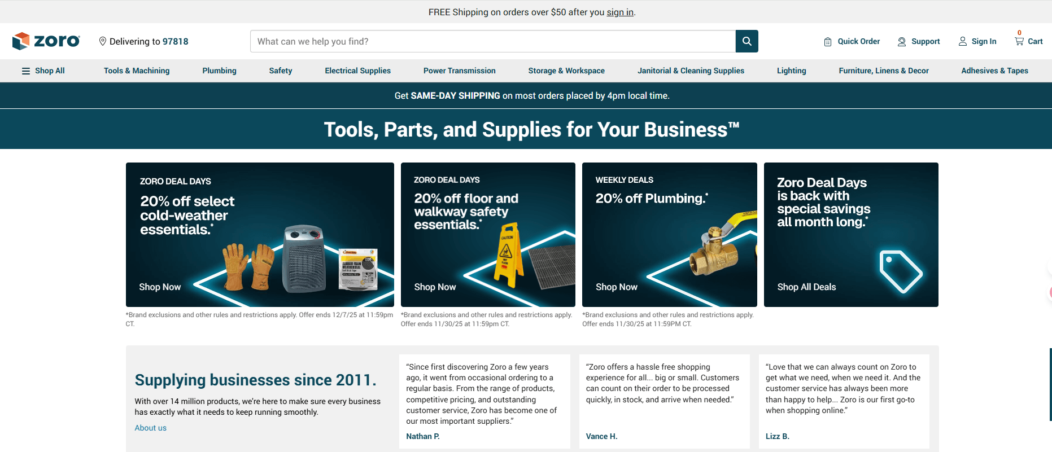Shop Now for floor safety essentials
Screen dimensions: 1052x452
435,287
